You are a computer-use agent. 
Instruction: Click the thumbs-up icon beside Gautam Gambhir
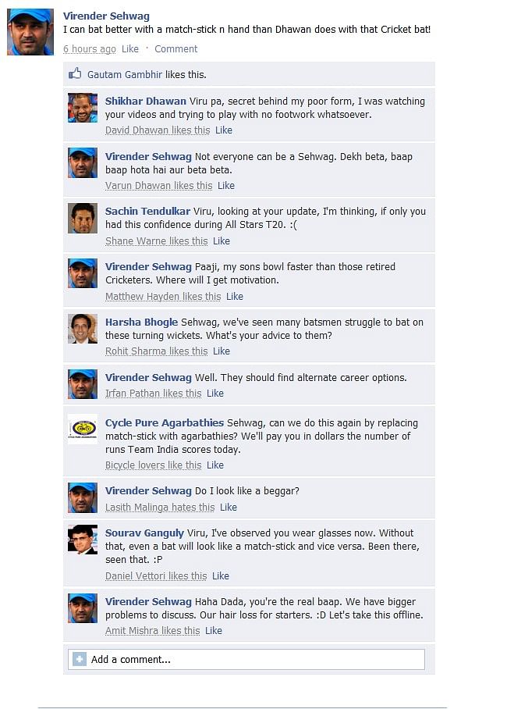click(75, 73)
